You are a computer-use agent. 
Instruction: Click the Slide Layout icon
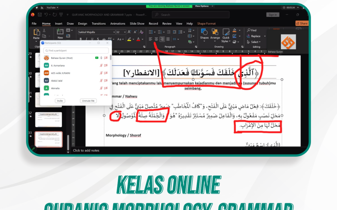pos(68,30)
